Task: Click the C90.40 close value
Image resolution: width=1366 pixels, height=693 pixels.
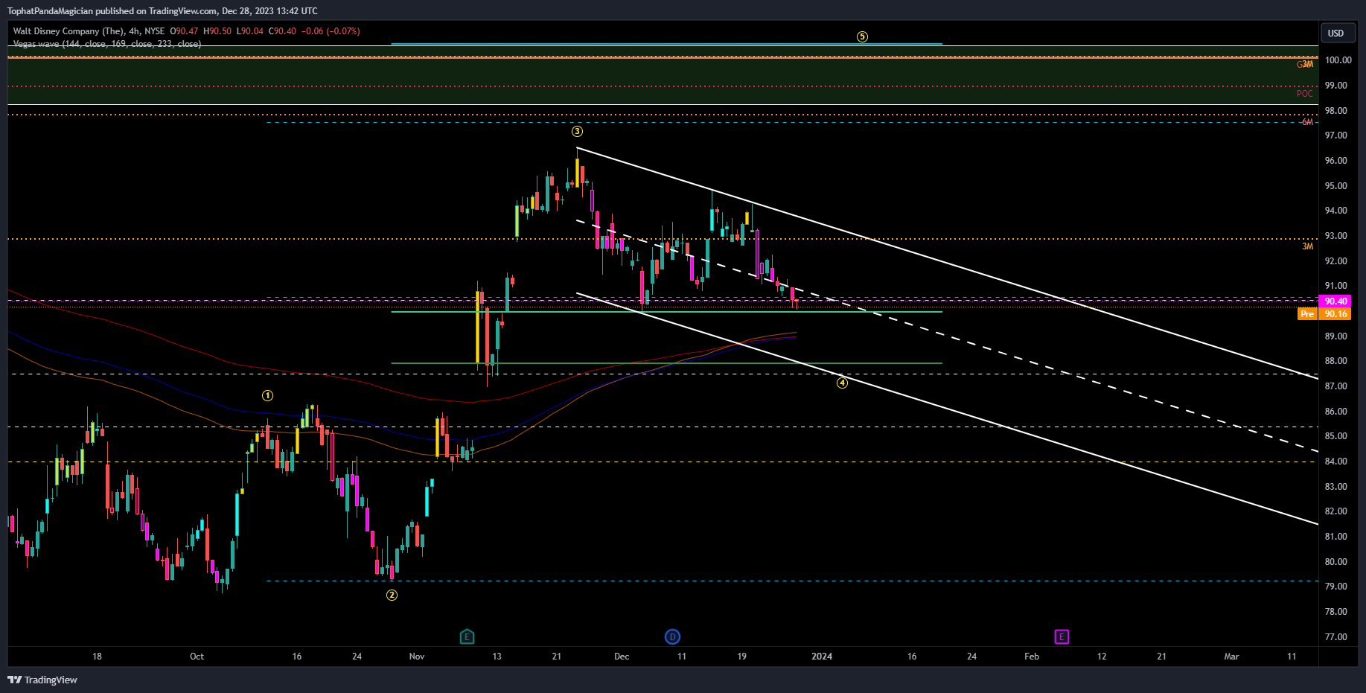Action: [x=282, y=31]
